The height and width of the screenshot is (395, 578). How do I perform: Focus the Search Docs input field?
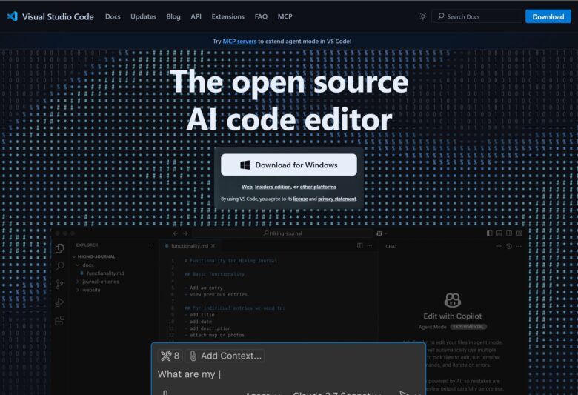477,16
